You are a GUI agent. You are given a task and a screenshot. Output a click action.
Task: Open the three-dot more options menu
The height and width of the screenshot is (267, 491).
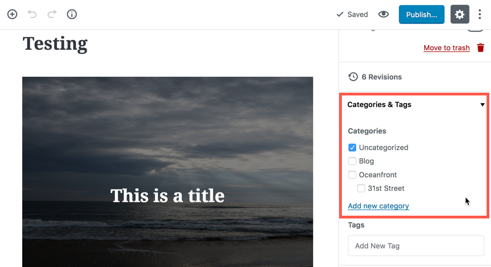click(480, 14)
